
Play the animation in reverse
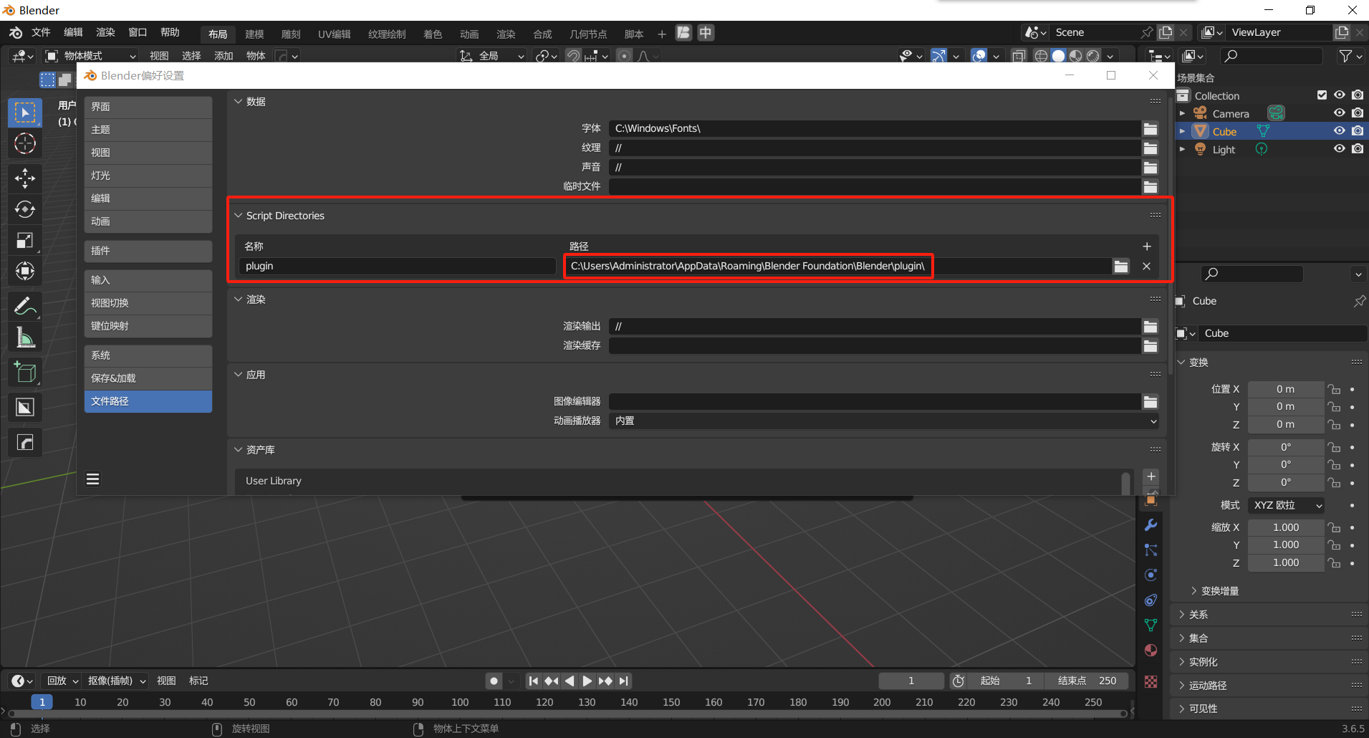coord(570,681)
